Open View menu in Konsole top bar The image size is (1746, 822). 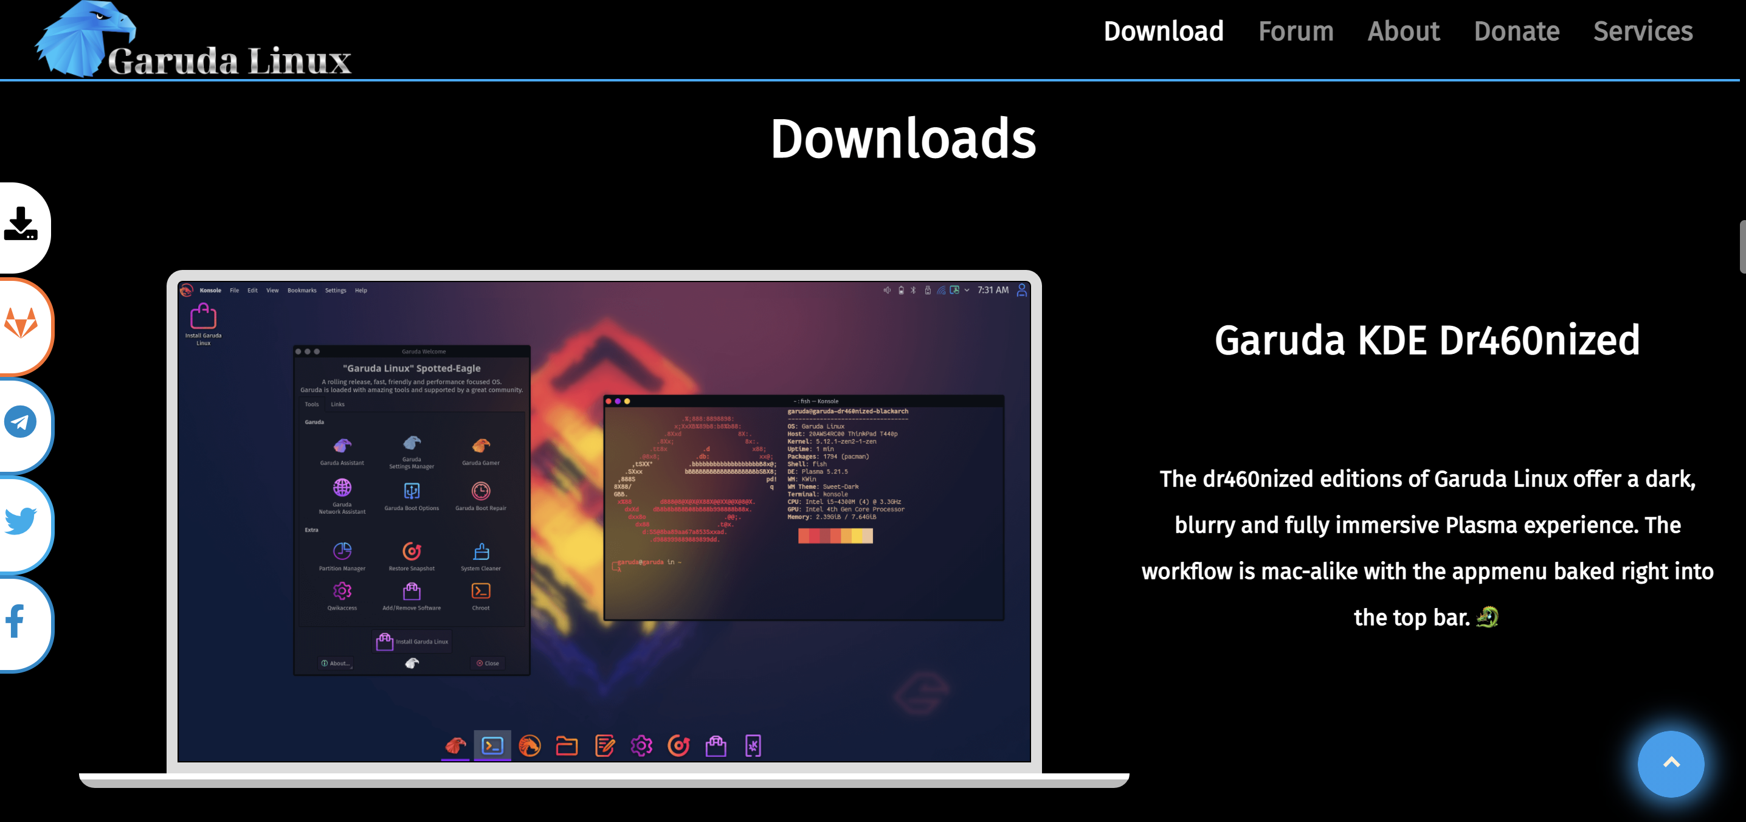(x=272, y=290)
